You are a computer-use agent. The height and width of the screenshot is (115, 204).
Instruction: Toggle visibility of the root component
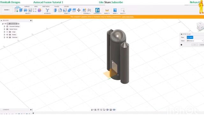pyautogui.click(x=5, y=24)
